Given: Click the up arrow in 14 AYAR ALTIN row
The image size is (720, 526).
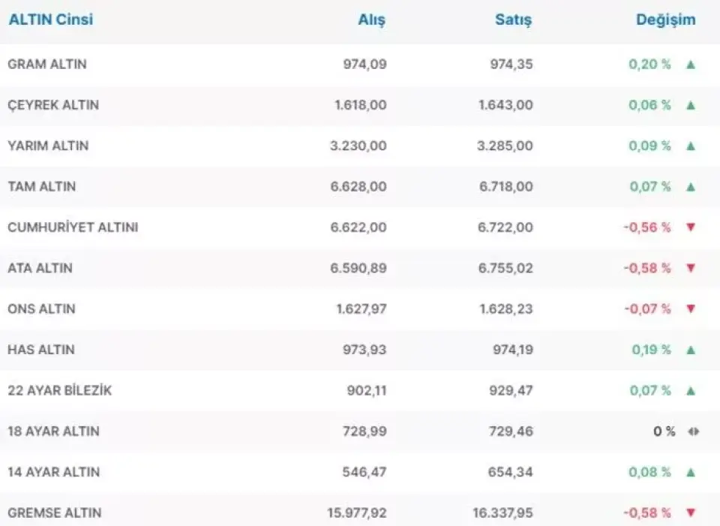Looking at the screenshot, I should pos(691,472).
